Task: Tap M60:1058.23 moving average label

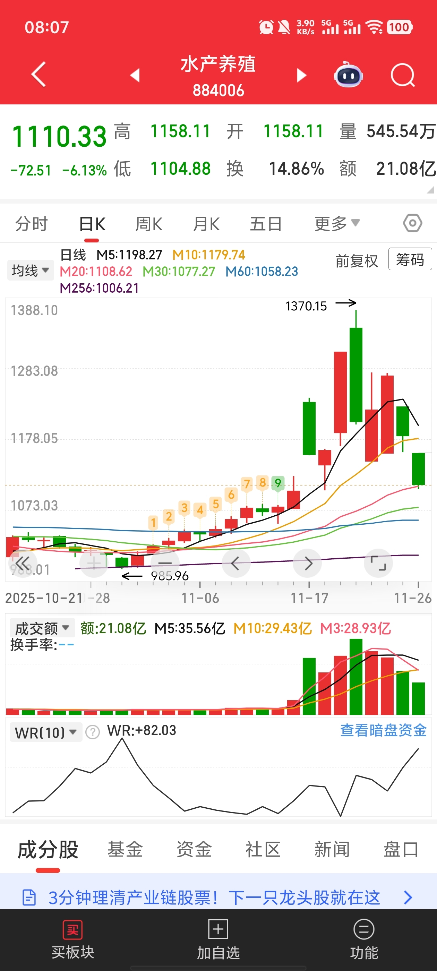Action: (x=262, y=272)
